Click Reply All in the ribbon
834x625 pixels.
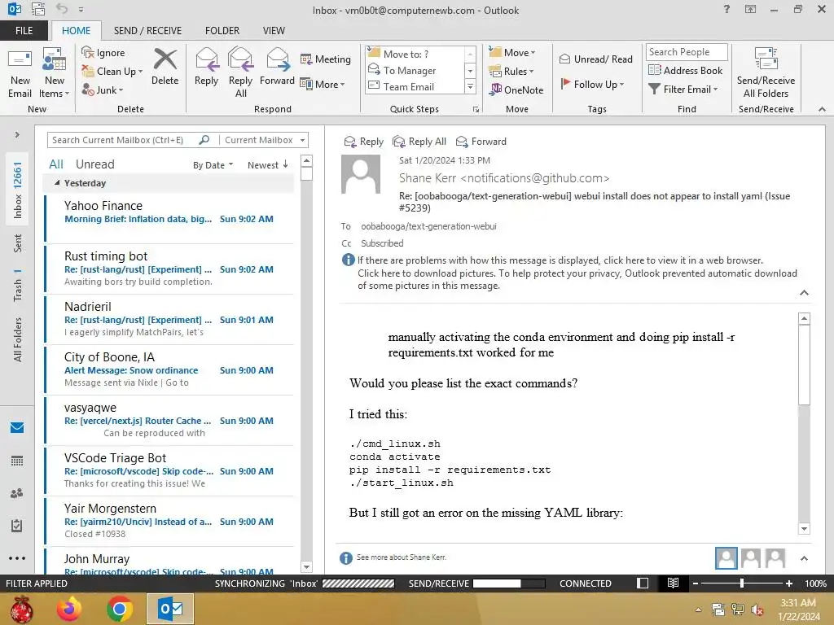tap(240, 72)
